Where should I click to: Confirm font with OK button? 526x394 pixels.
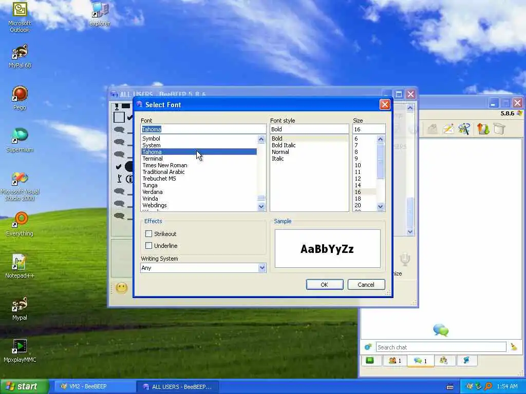pyautogui.click(x=325, y=284)
